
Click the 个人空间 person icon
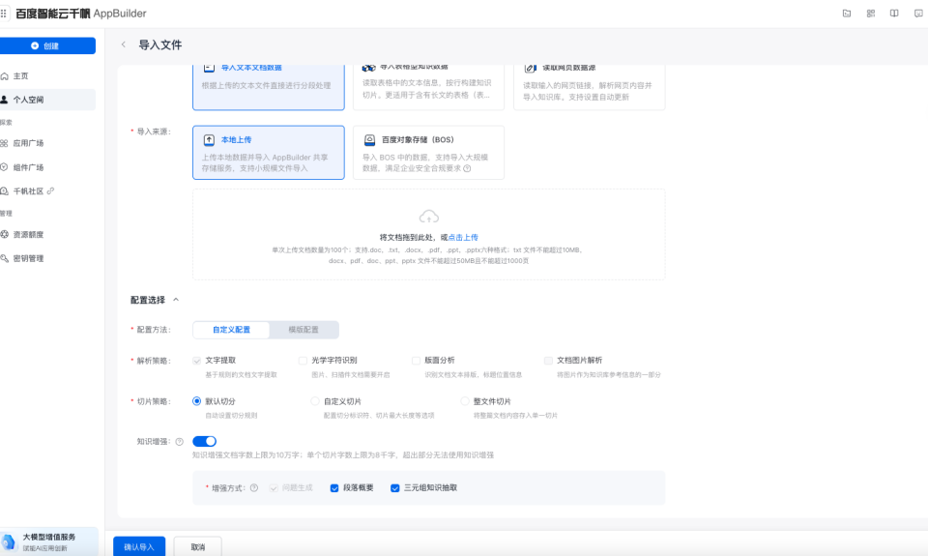(x=4, y=100)
